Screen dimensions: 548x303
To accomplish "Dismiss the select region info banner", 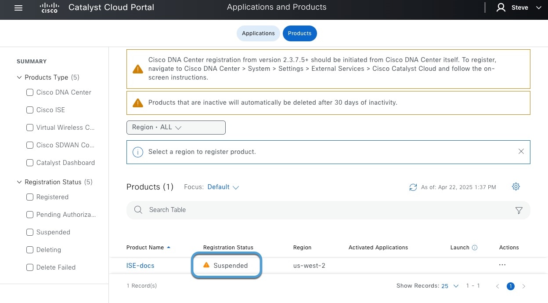I will click(521, 152).
